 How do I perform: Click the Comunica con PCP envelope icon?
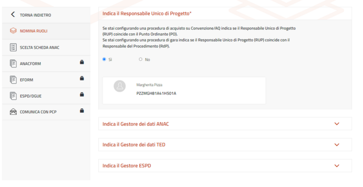(x=13, y=112)
